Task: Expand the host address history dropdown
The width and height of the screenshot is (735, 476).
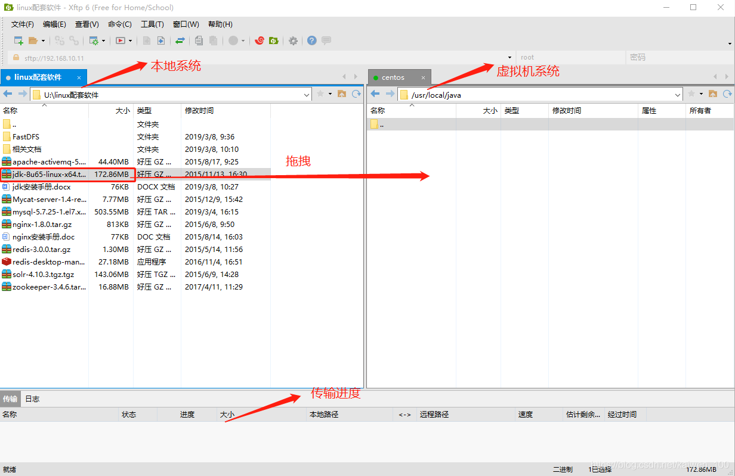Action: pos(510,58)
